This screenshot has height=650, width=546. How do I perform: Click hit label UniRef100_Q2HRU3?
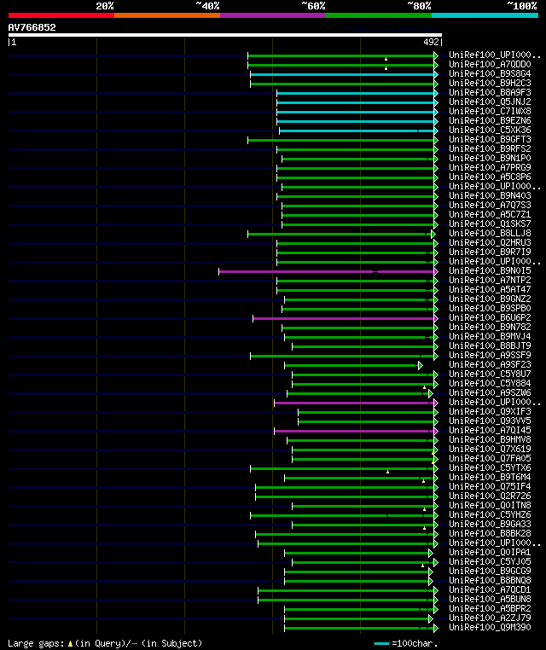490,242
